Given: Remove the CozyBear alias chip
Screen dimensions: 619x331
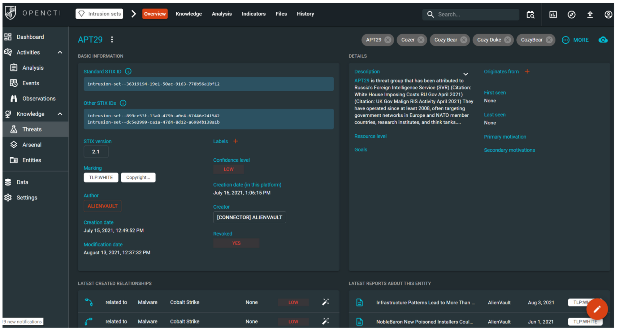Looking at the screenshot, I should 549,40.
